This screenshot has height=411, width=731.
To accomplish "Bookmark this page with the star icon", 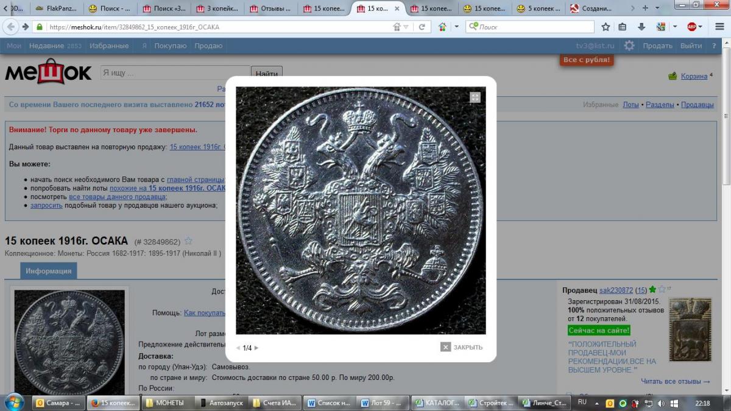I will tap(606, 27).
